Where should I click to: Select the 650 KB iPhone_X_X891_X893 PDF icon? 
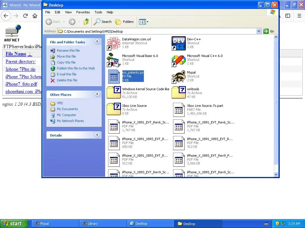point(114,143)
